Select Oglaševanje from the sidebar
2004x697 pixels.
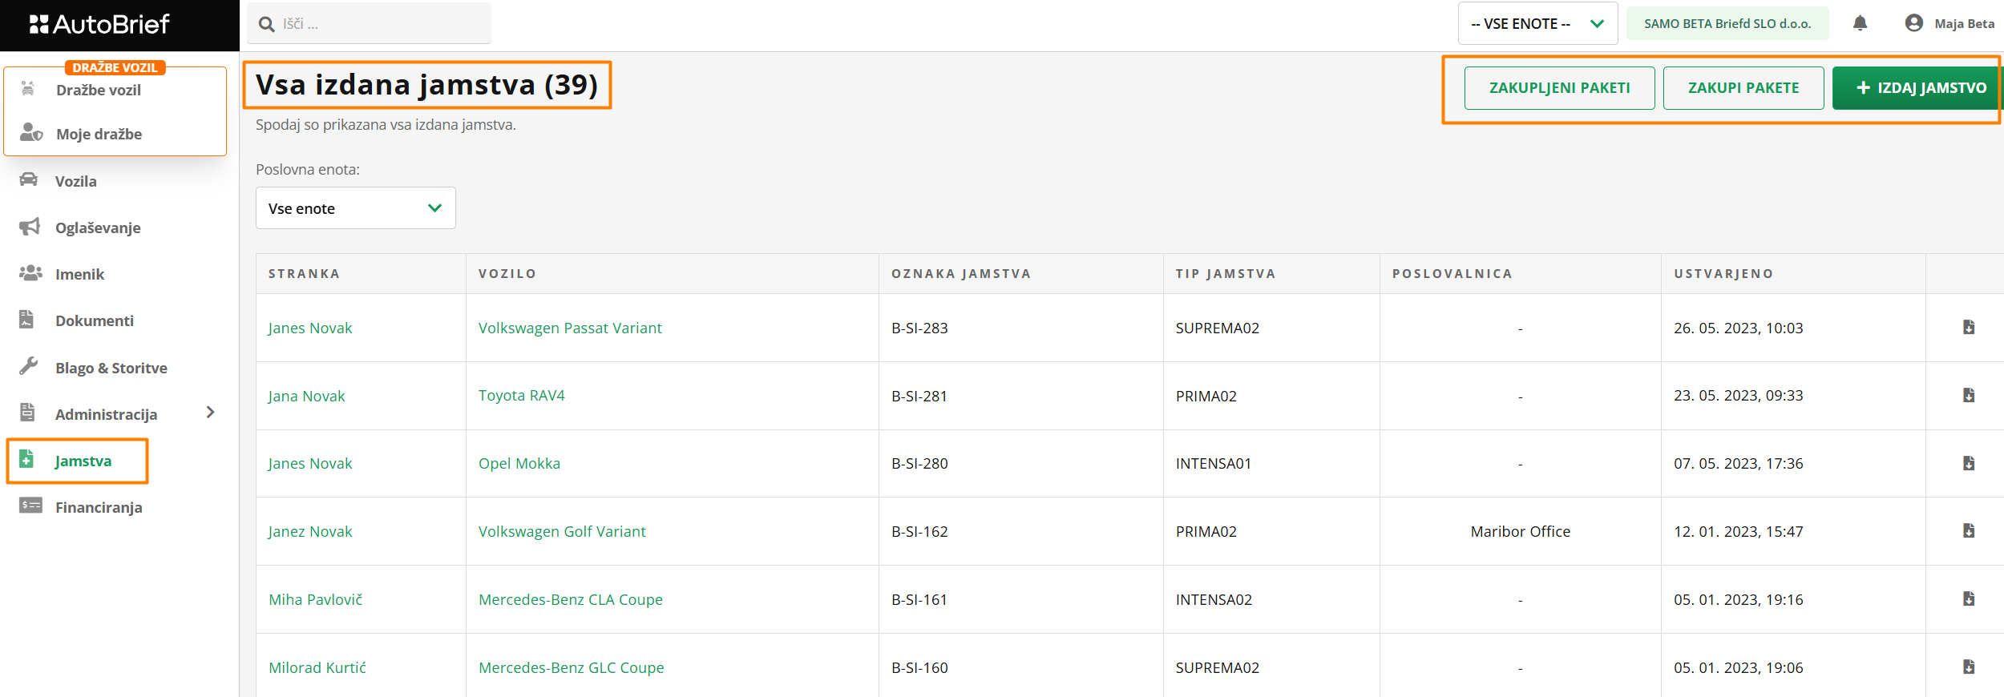pos(97,228)
